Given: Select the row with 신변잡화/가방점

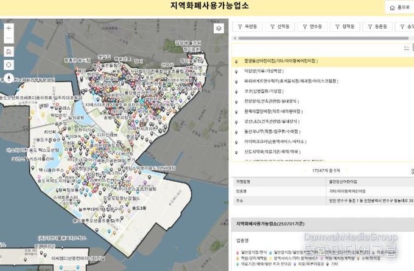Looking at the screenshot, I should pos(323,92).
